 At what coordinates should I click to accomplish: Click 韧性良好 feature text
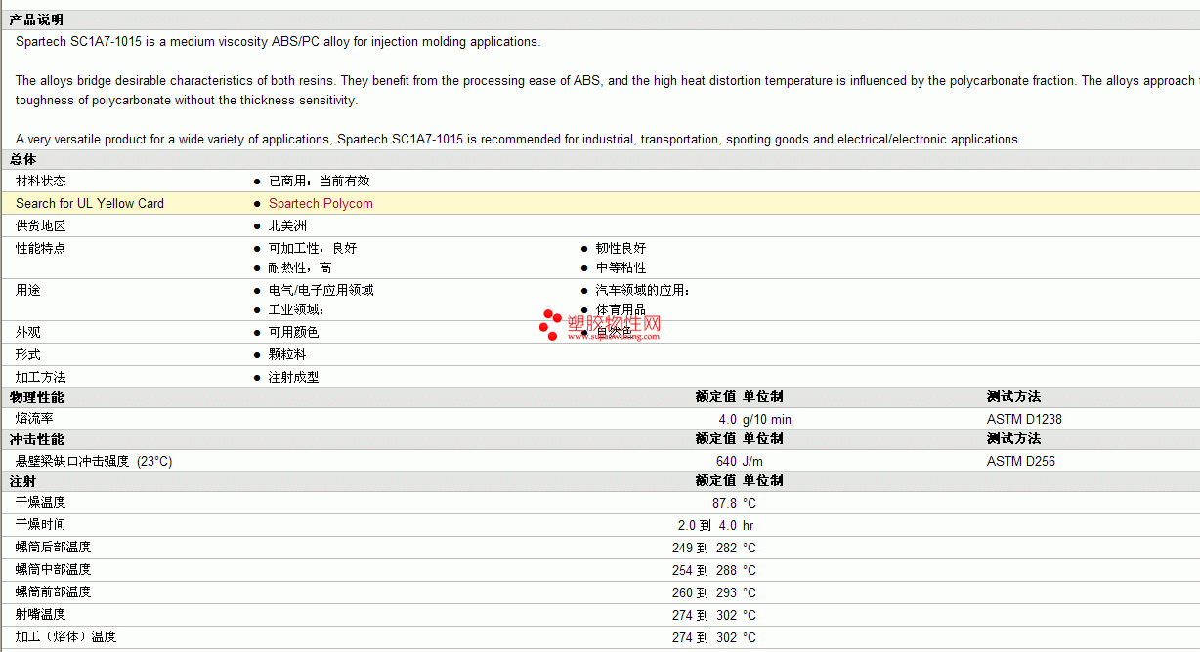[x=621, y=249]
